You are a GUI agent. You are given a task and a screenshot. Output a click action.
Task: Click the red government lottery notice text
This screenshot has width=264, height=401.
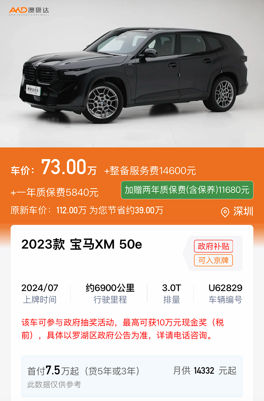[123, 329]
